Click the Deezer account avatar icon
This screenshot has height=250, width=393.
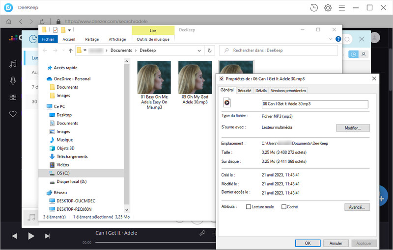click(x=375, y=38)
